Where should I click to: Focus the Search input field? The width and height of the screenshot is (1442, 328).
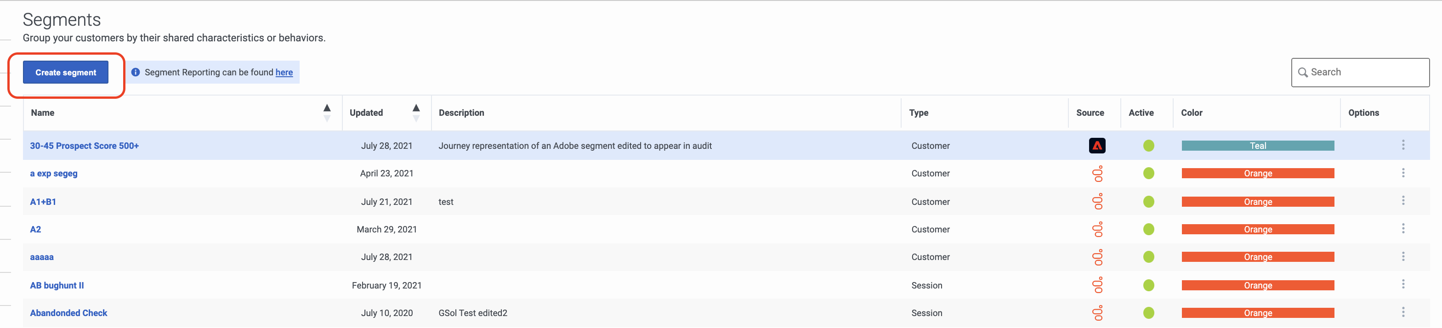tap(1360, 72)
